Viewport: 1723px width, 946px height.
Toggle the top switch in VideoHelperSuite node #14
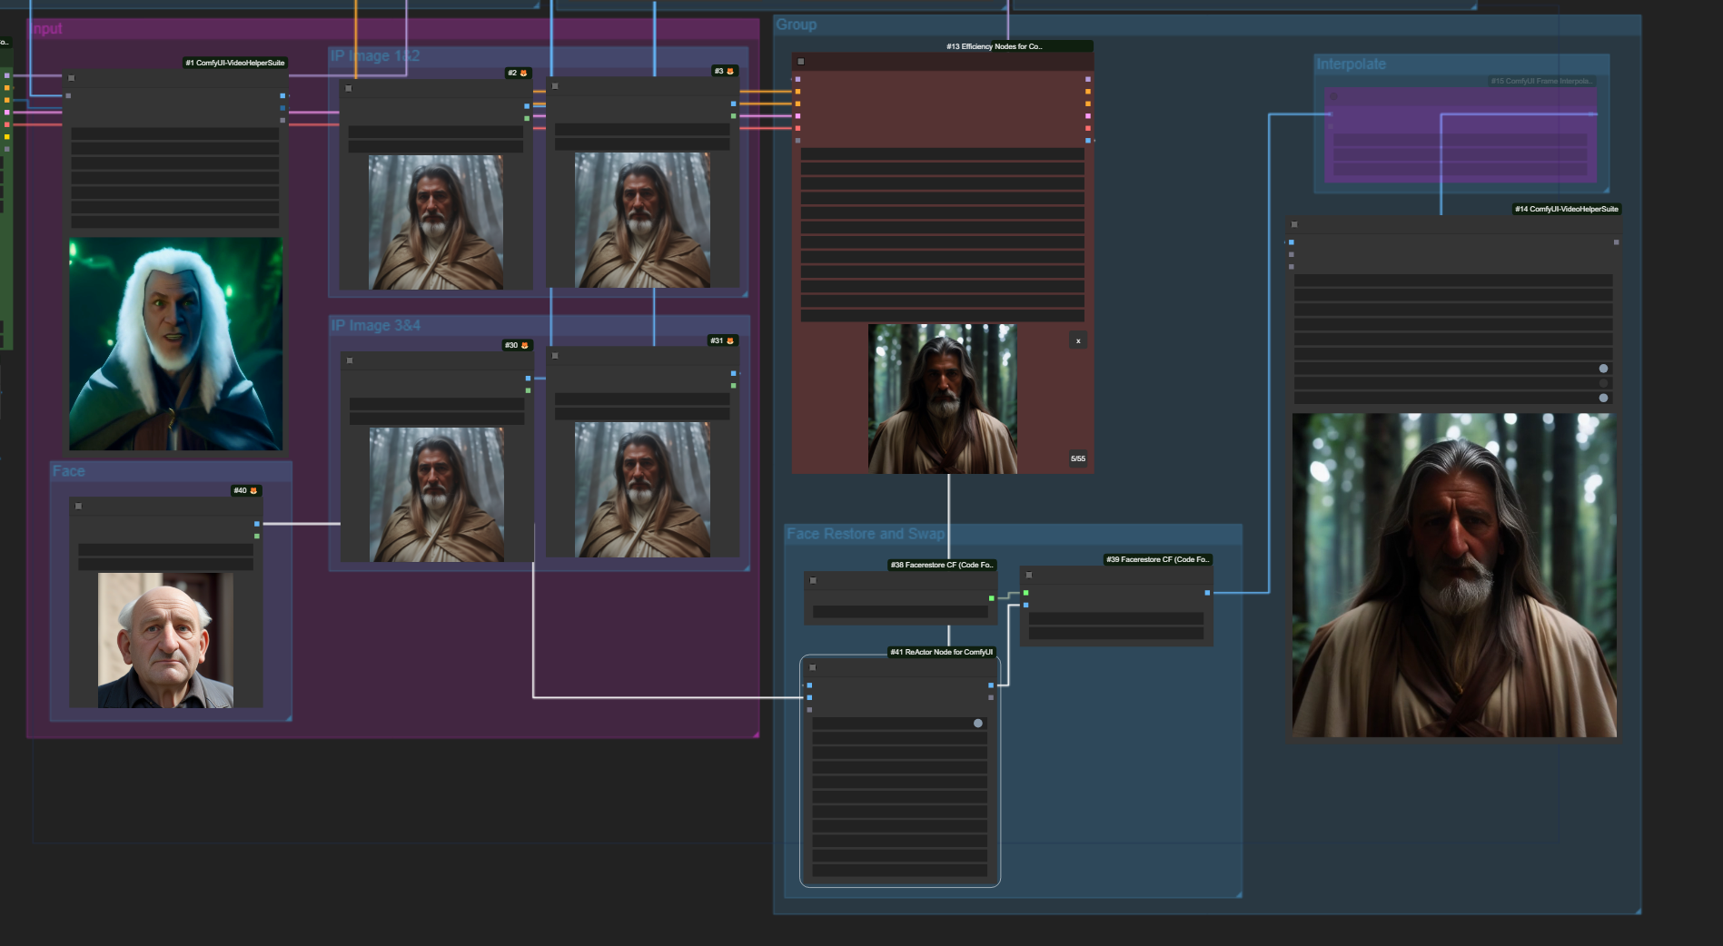click(x=1603, y=369)
